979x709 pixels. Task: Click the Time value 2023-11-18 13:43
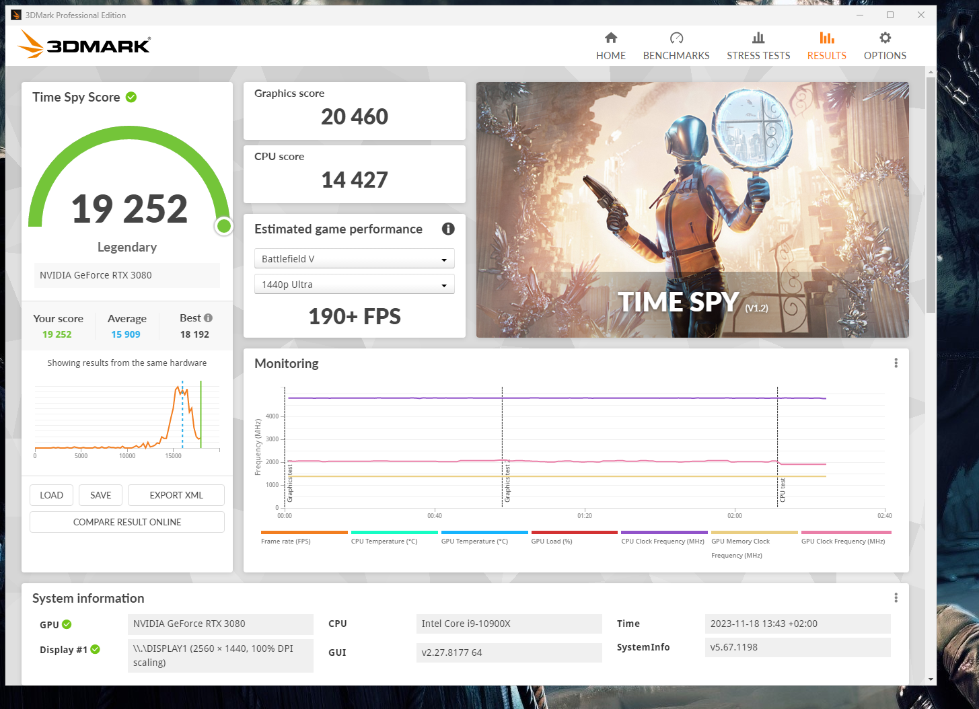click(798, 624)
